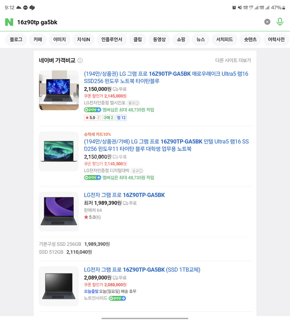
Task: Select the 클립 tab
Action: pyautogui.click(x=138, y=39)
